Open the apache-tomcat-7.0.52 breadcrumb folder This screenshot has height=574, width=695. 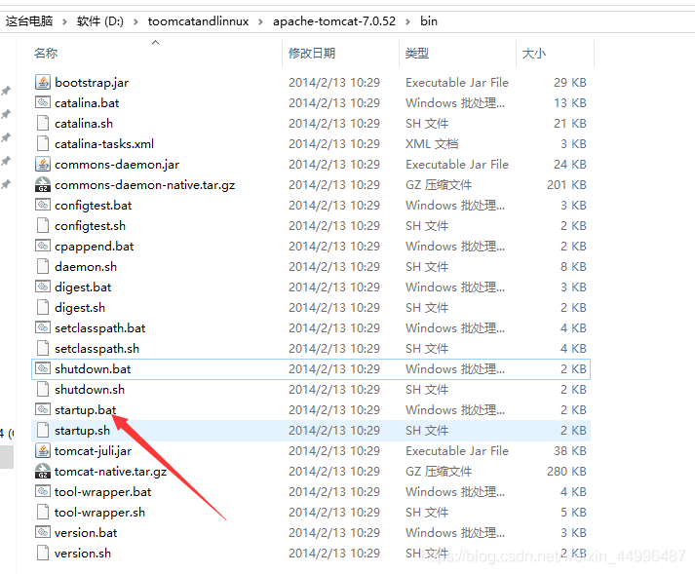[x=334, y=21]
